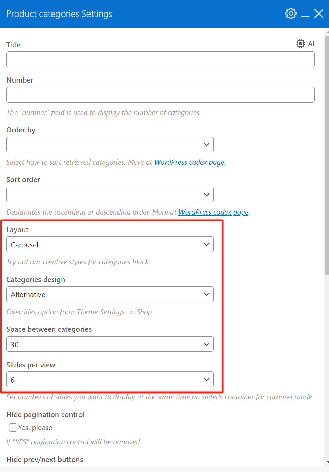Open the settings gear icon in header
This screenshot has height=472, width=329.
pyautogui.click(x=291, y=13)
